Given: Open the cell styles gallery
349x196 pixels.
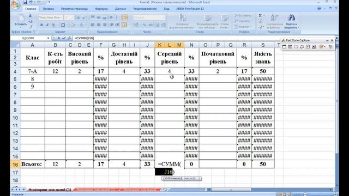Looking at the screenshot, I should pyautogui.click(x=224, y=21).
